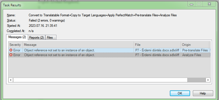Open Help for Task Results
The image size is (219, 100).
[203, 93]
